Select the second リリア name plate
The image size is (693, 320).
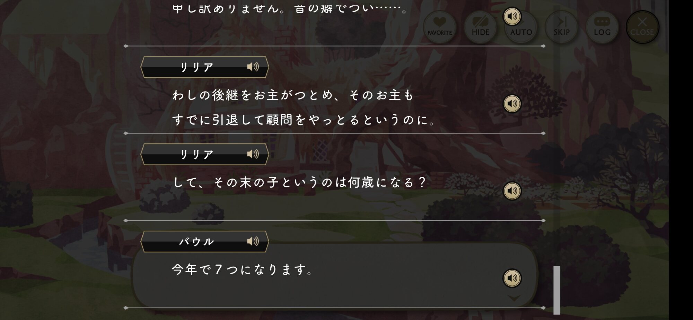204,154
